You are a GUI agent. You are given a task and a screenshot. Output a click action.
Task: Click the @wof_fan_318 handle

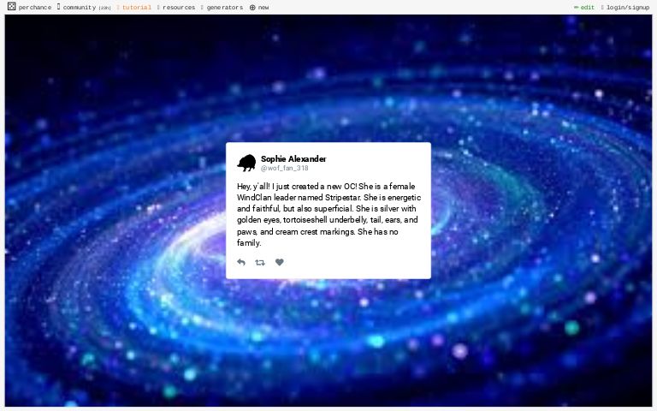pyautogui.click(x=285, y=168)
